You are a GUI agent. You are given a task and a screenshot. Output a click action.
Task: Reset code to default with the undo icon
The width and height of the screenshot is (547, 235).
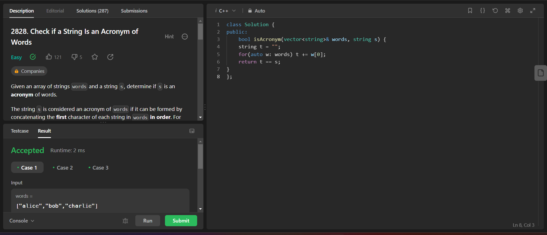[495, 11]
